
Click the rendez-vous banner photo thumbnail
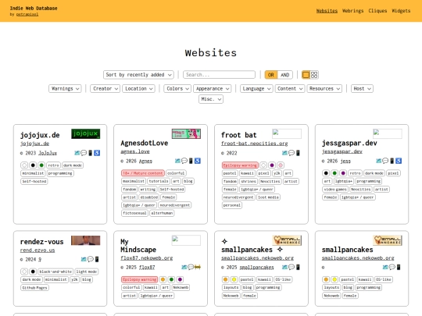(86, 240)
